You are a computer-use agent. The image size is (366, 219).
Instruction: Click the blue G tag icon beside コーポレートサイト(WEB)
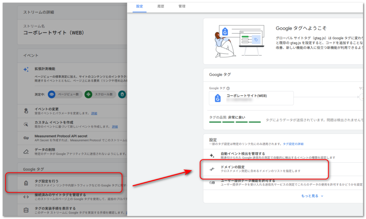coord(218,98)
